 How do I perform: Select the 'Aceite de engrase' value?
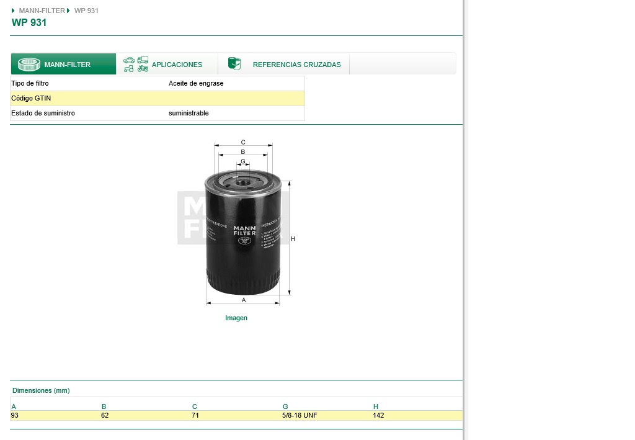(196, 83)
